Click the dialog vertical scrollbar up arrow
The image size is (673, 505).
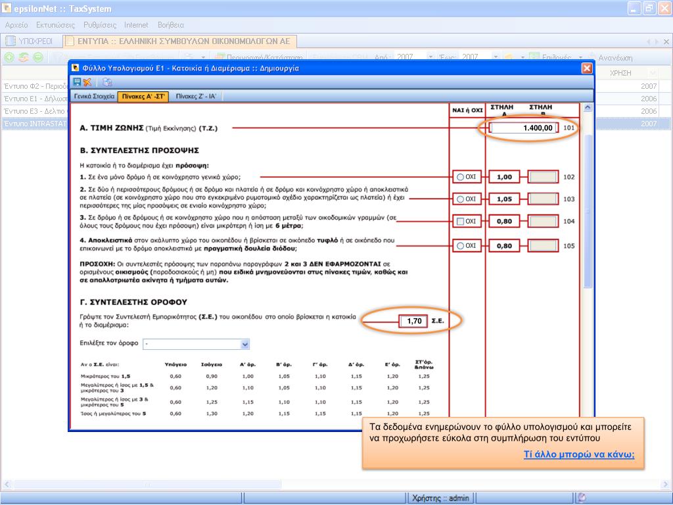[588, 108]
